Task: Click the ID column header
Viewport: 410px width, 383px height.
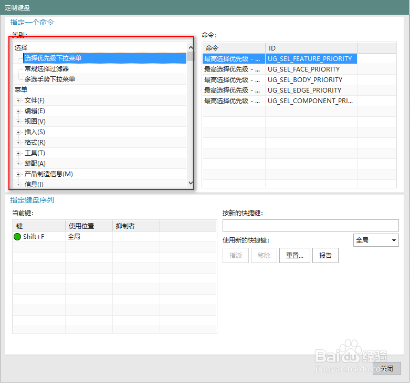Action: 311,48
